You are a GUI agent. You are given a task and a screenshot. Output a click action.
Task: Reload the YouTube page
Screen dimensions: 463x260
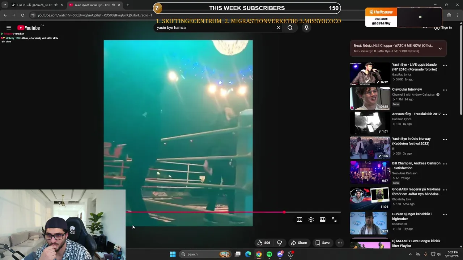(x=22, y=15)
